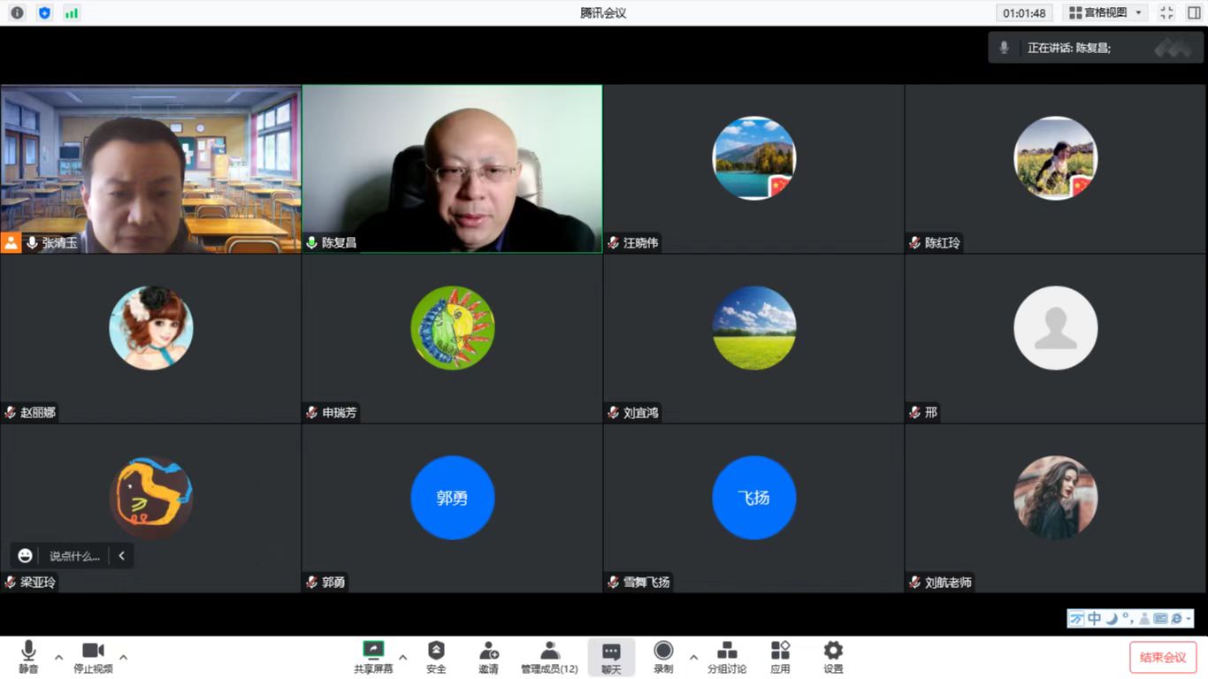Image resolution: width=1208 pixels, height=679 pixels.
Task: Open Breakout Rooms (分组讨论)
Action: [x=727, y=657]
